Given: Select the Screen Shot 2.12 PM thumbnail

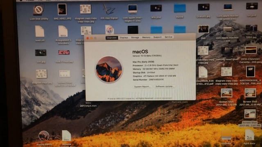Looking at the screenshot, I should pos(226,93).
